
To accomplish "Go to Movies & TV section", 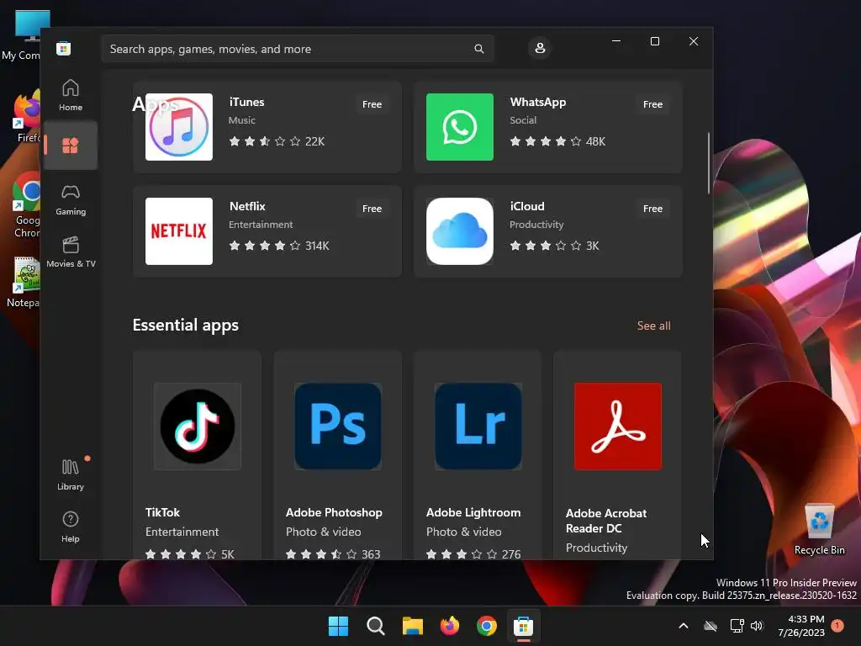I will 71,252.
